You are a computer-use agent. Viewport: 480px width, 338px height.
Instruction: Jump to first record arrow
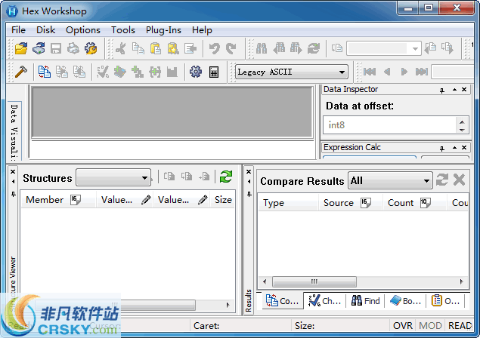(x=370, y=72)
